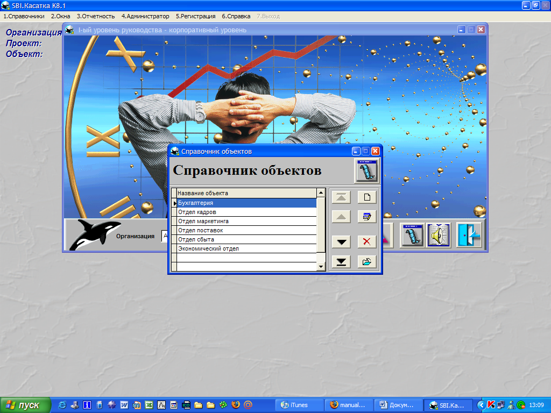Launch Internet Explorer from the quick launch bar
Screen dimensions: 551x413
(62, 405)
